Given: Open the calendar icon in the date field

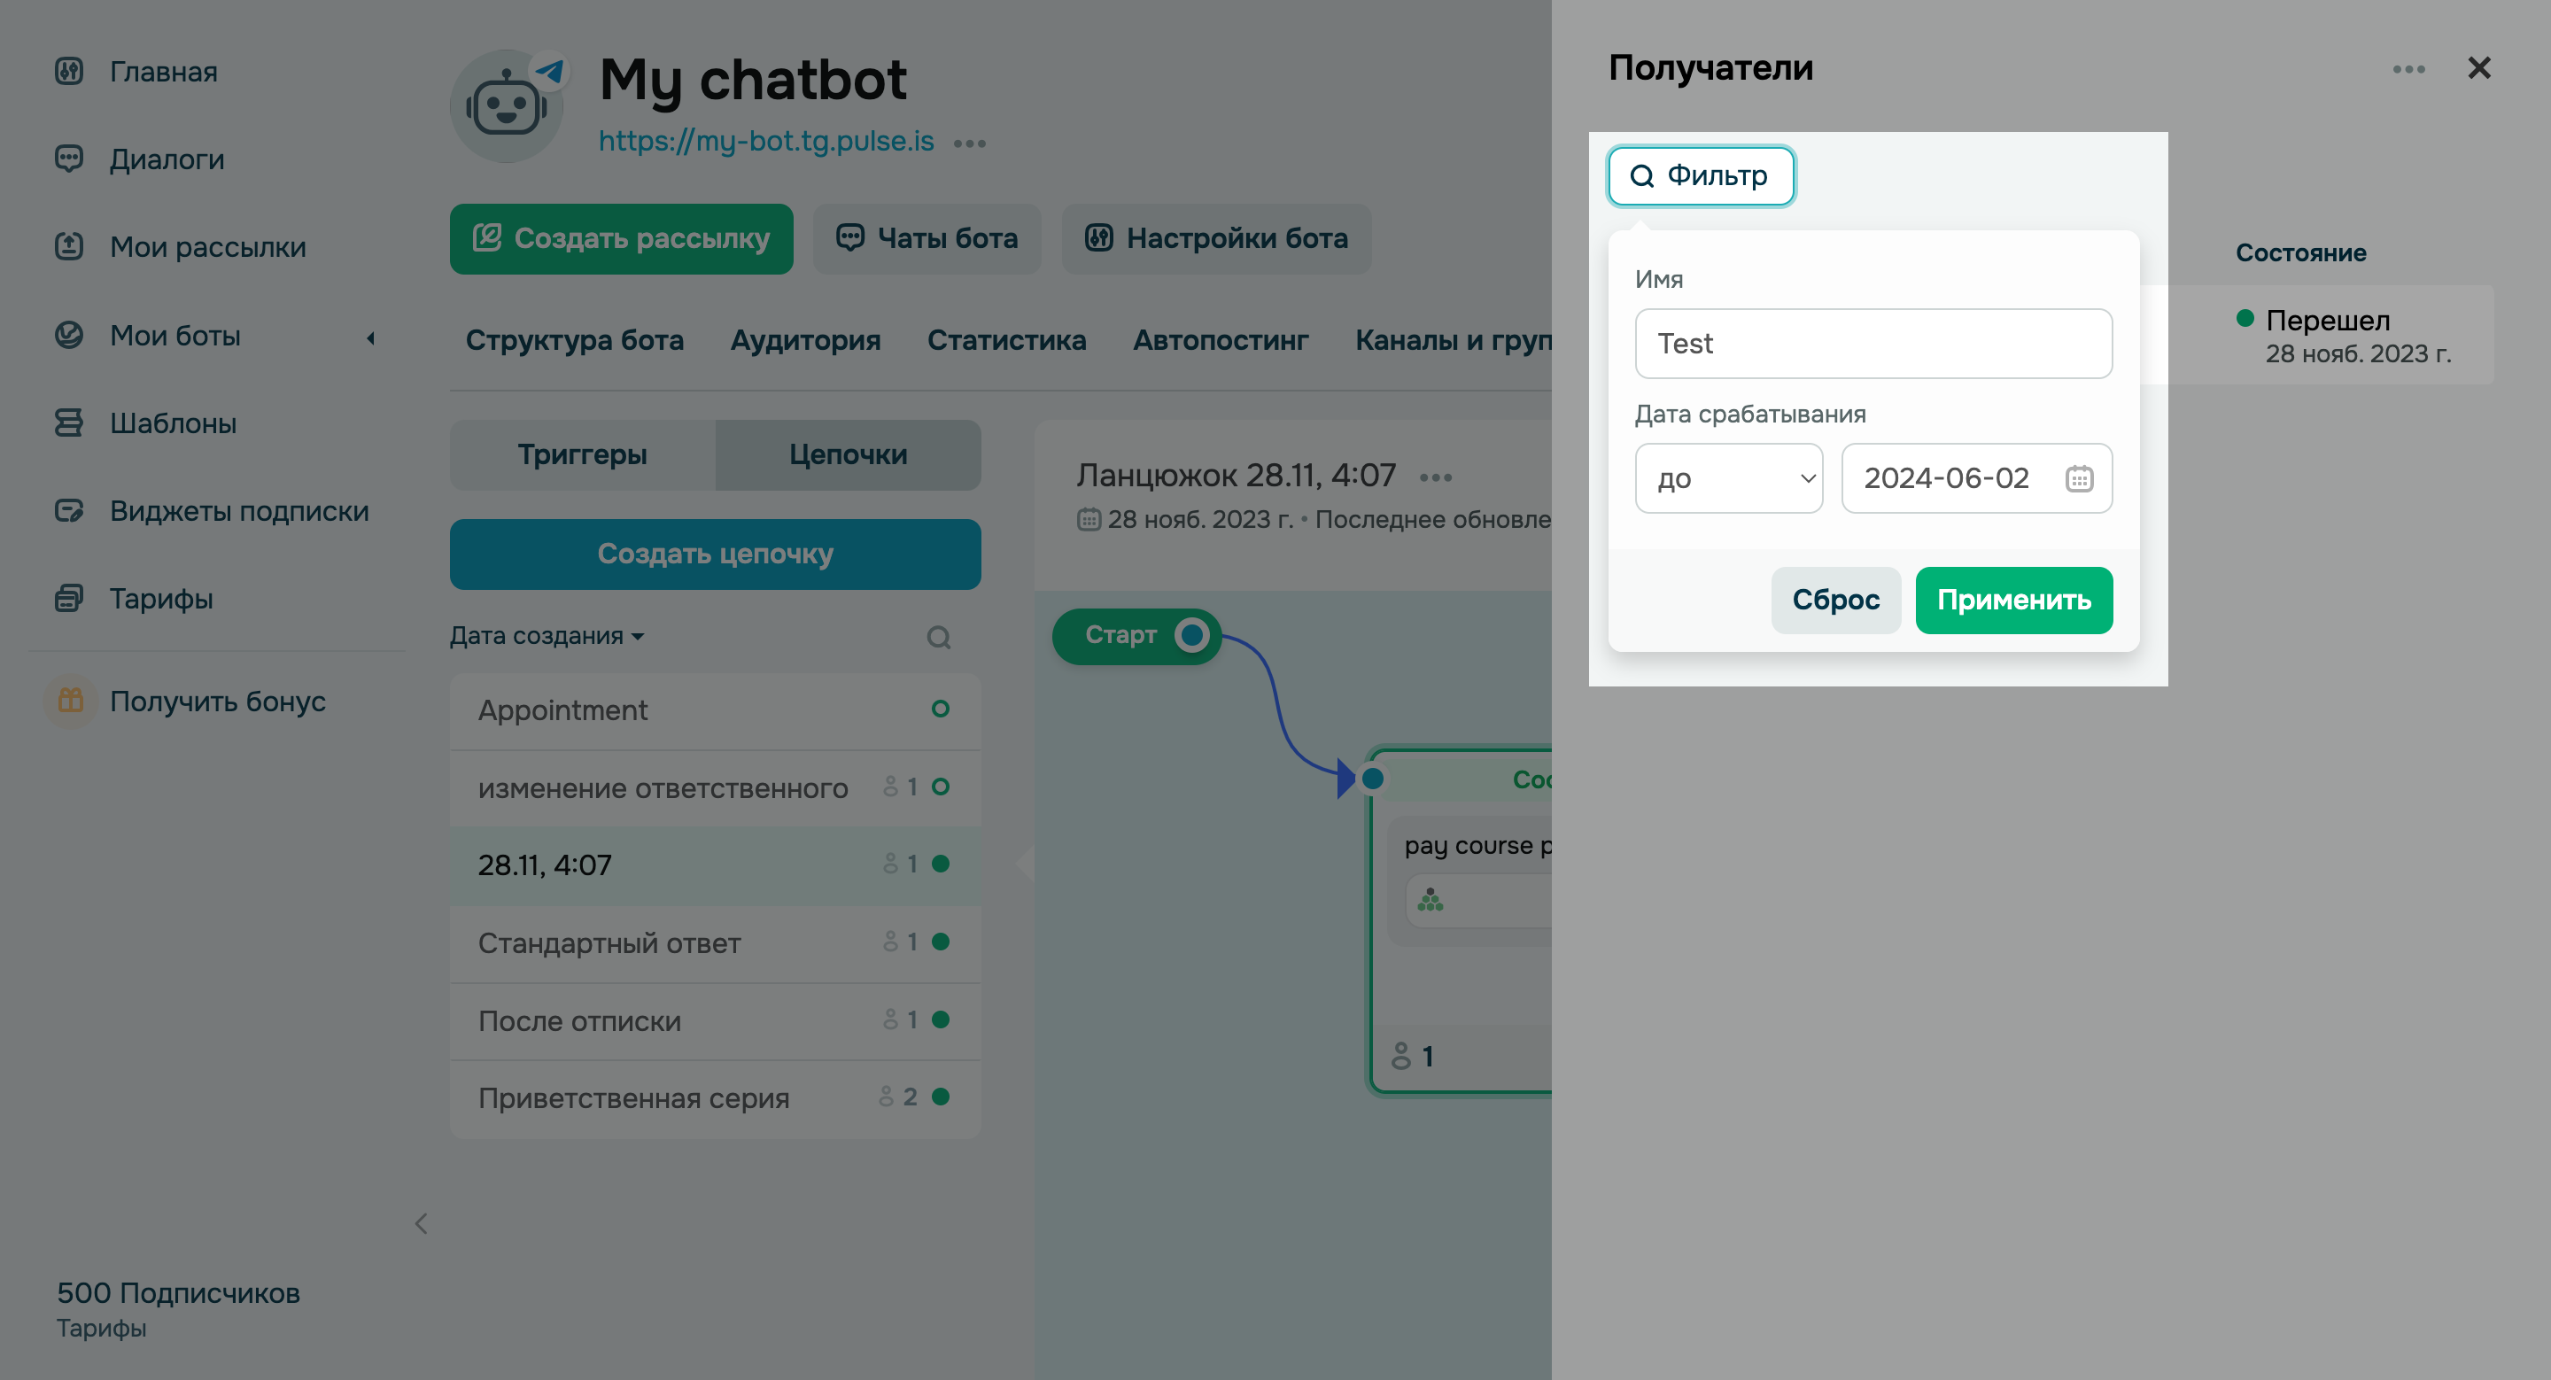Looking at the screenshot, I should click(x=2080, y=478).
